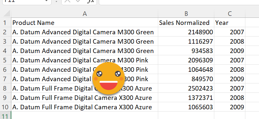The image size is (259, 119).
Task: Select column C header
Action: click(230, 14)
